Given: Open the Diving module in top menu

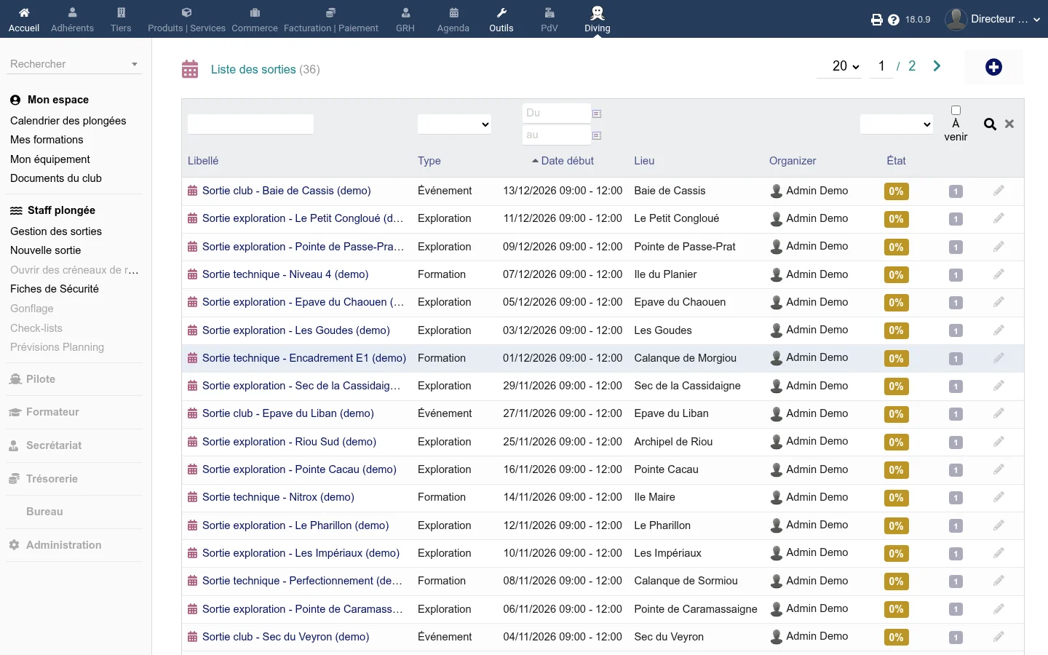Looking at the screenshot, I should pos(597,20).
